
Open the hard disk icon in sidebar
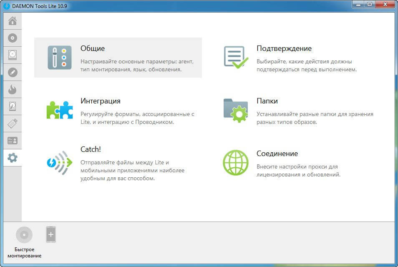(x=13, y=106)
